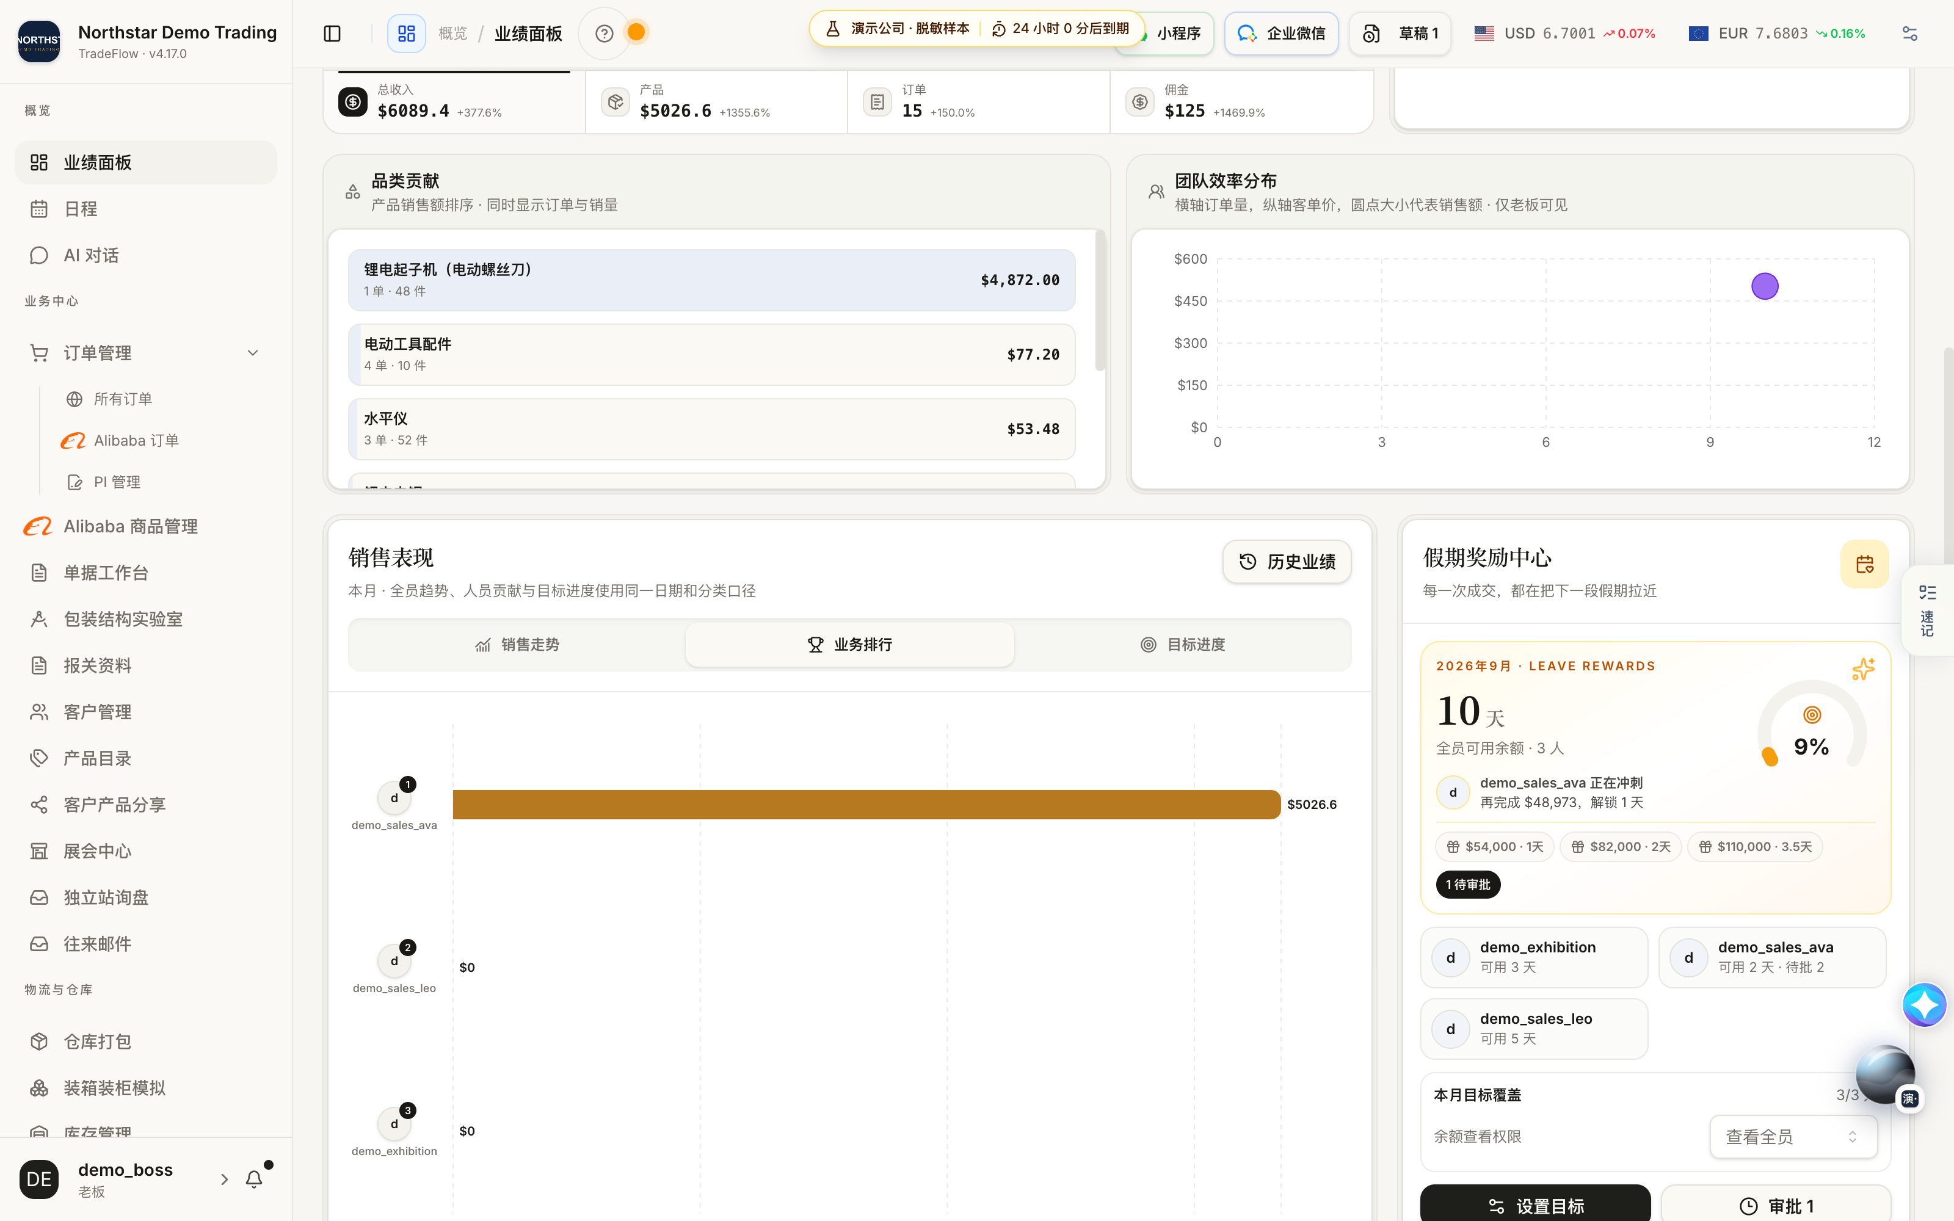Open the vacation calendar icon in rewards center
The height and width of the screenshot is (1221, 1954).
(1864, 563)
